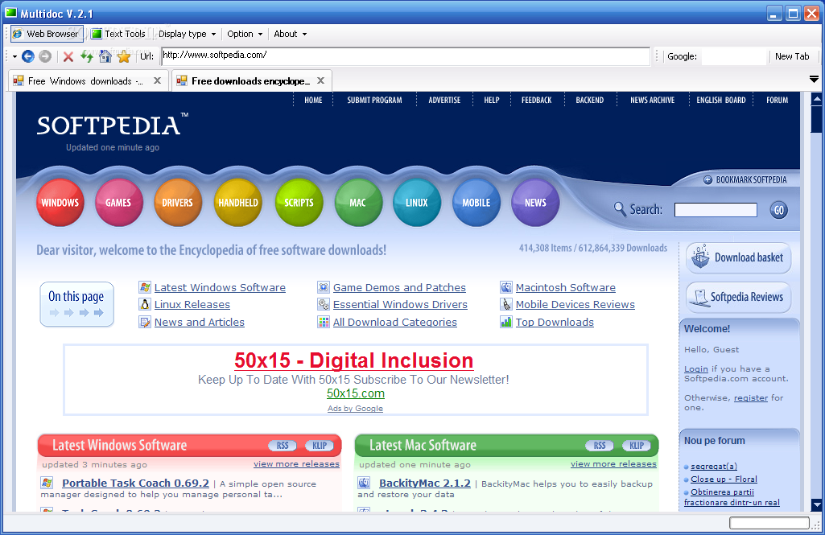Go to home page via house icon

click(105, 56)
